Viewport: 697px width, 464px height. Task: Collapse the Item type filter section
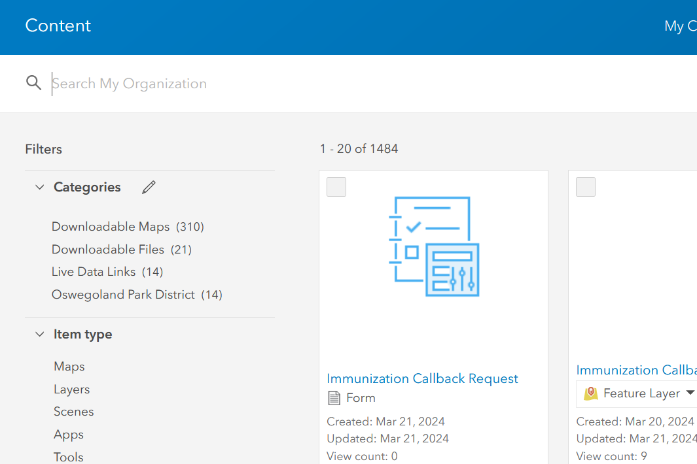[x=39, y=333]
